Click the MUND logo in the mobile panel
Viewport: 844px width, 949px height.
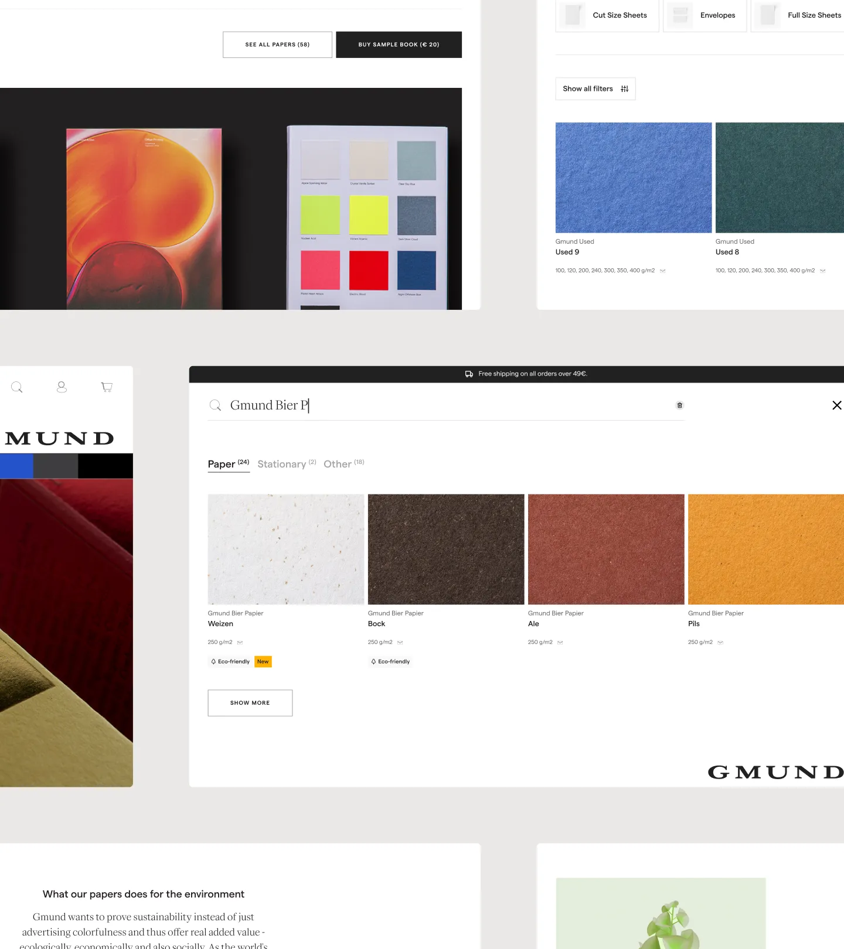point(59,438)
